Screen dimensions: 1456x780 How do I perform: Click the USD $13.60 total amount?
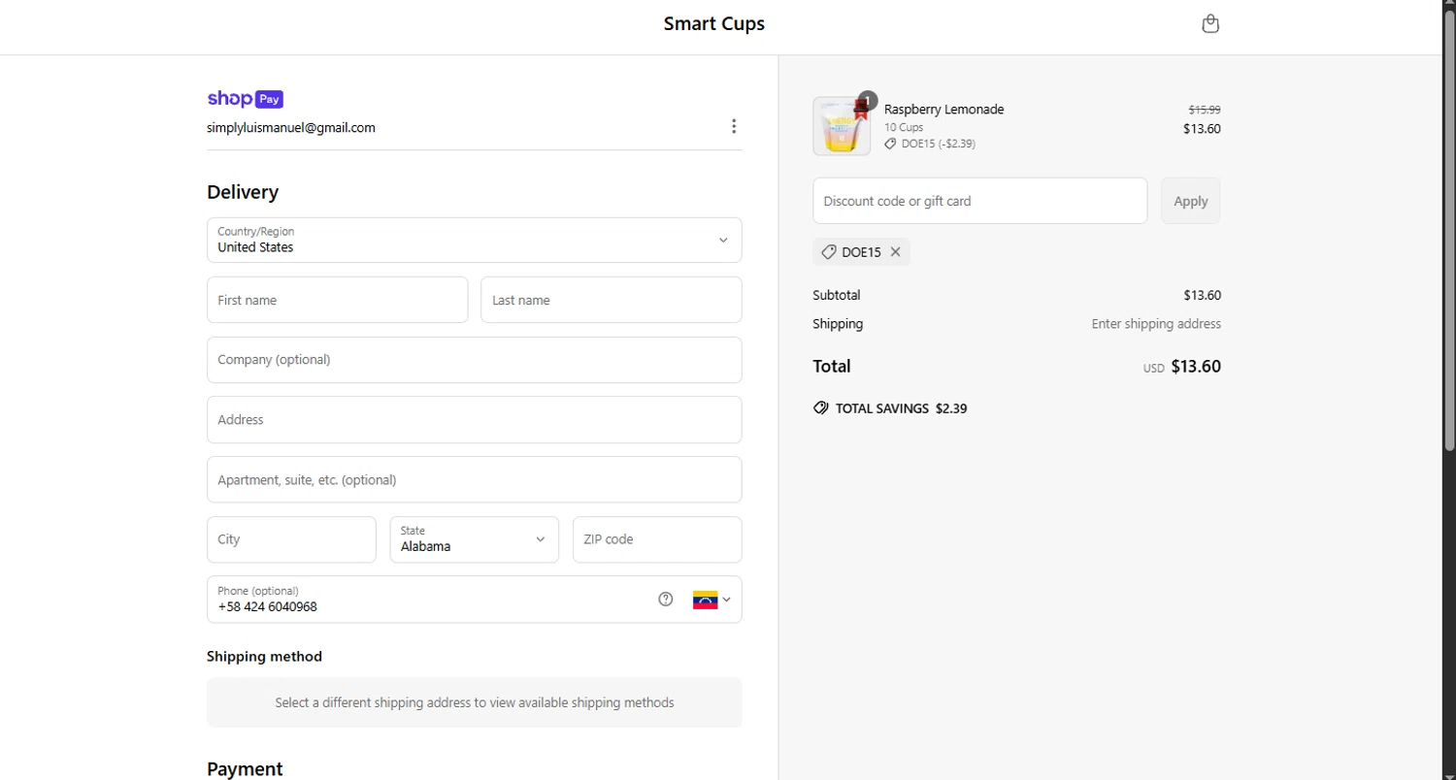click(1182, 367)
